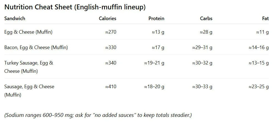Click the Nutrition Cheat Sheet heading
Viewport: 279px width, 123px height.
75,7
